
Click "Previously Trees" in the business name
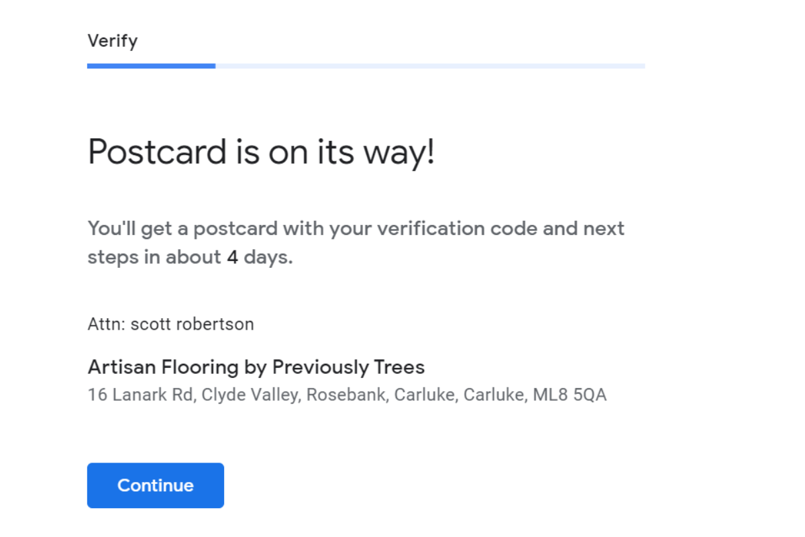point(348,367)
